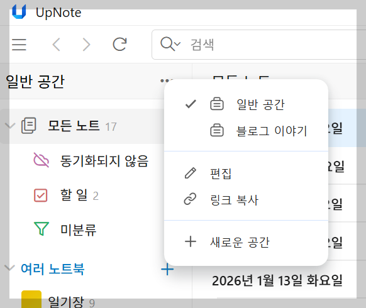This screenshot has height=308, width=366.
Task: Open 동기화되지 않음 notes
Action: click(x=104, y=161)
